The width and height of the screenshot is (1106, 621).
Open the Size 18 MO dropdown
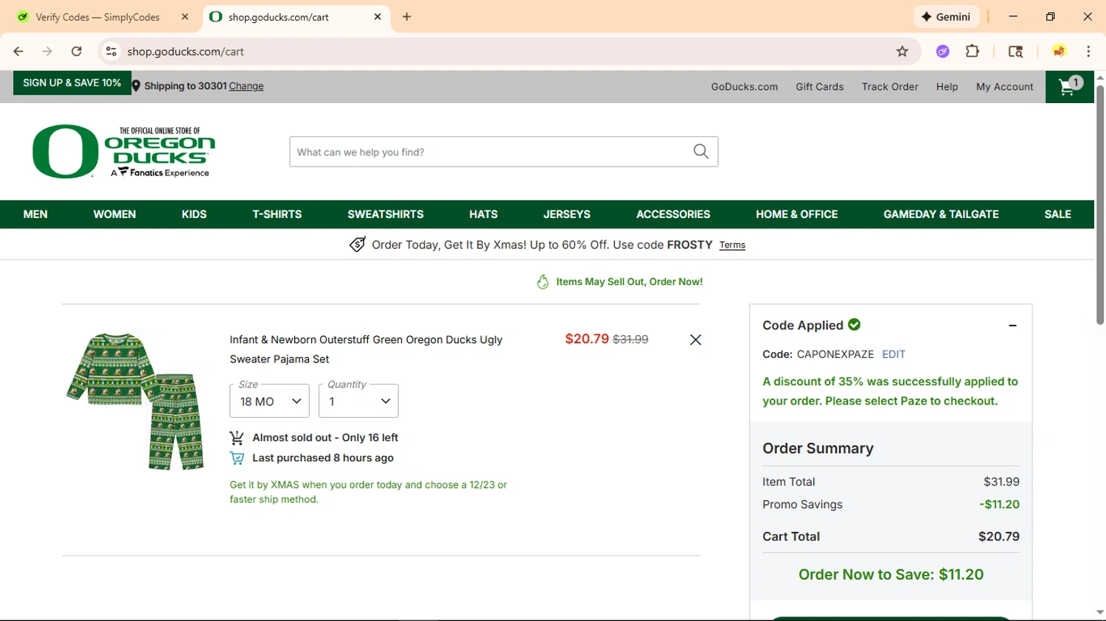(269, 401)
